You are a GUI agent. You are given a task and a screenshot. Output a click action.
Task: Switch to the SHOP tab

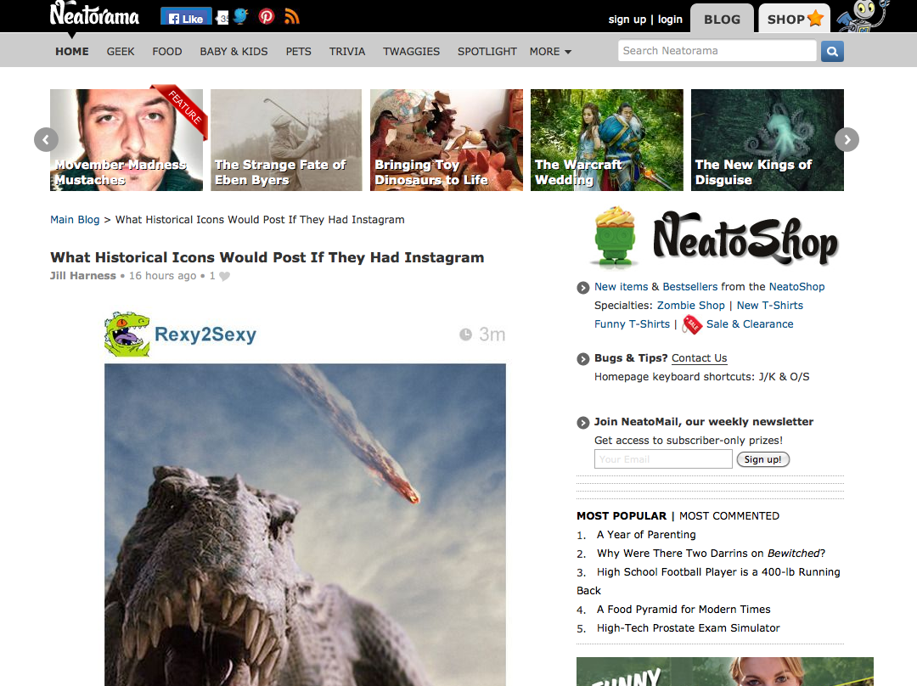tap(795, 19)
